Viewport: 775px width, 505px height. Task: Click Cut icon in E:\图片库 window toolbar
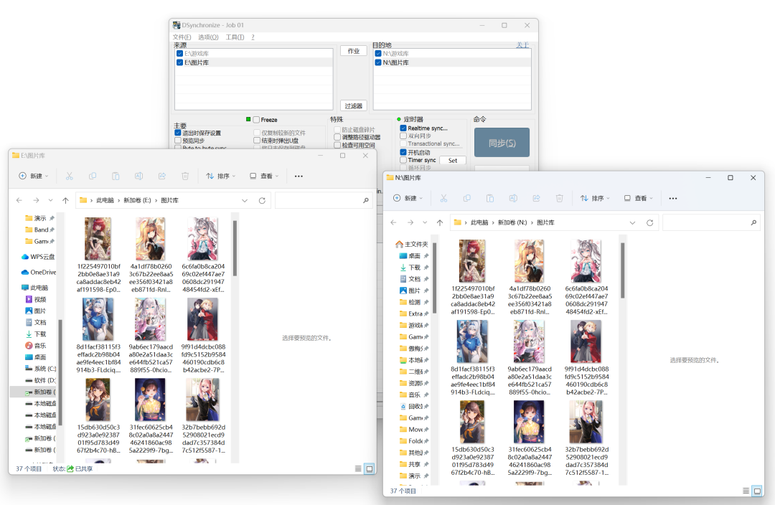click(x=69, y=176)
